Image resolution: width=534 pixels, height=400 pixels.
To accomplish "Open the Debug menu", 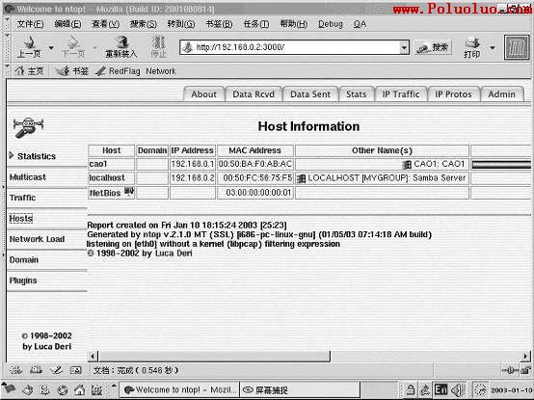I will pyautogui.click(x=330, y=24).
